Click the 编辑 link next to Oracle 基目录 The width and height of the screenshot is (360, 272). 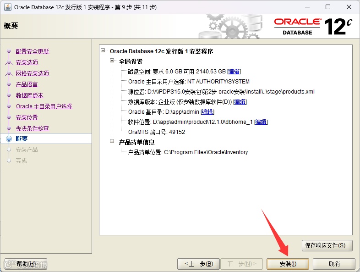pos(207,112)
